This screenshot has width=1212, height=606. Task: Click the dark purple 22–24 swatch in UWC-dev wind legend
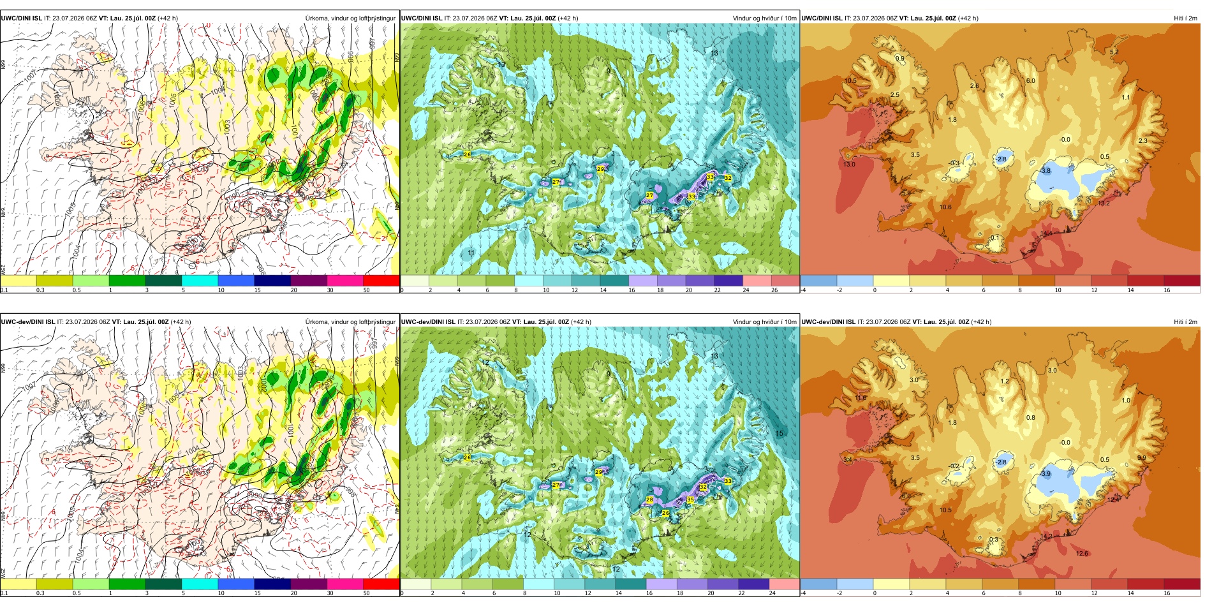click(754, 584)
